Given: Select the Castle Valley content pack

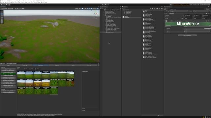Looking at the screenshot, I should click(8, 69).
